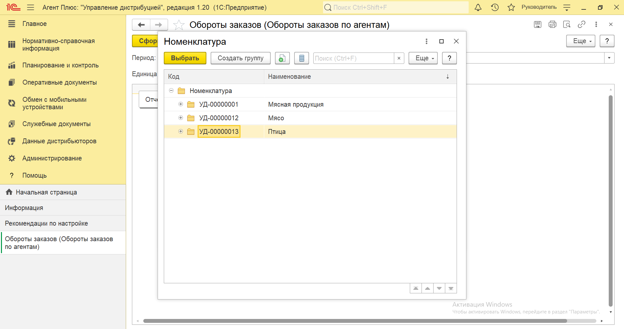Sort by Наименование column header
624x329 pixels.
tap(360, 76)
